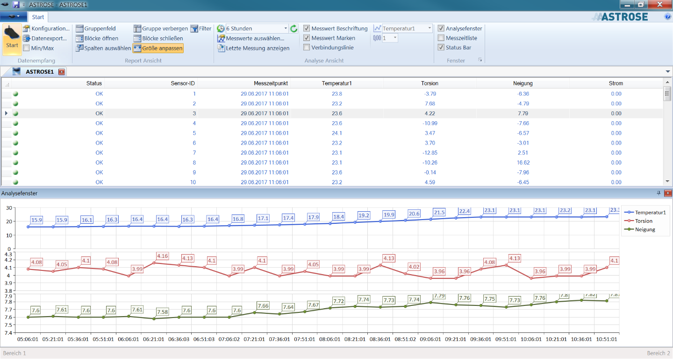Toggle the Messzeitliste checkbox

click(441, 38)
